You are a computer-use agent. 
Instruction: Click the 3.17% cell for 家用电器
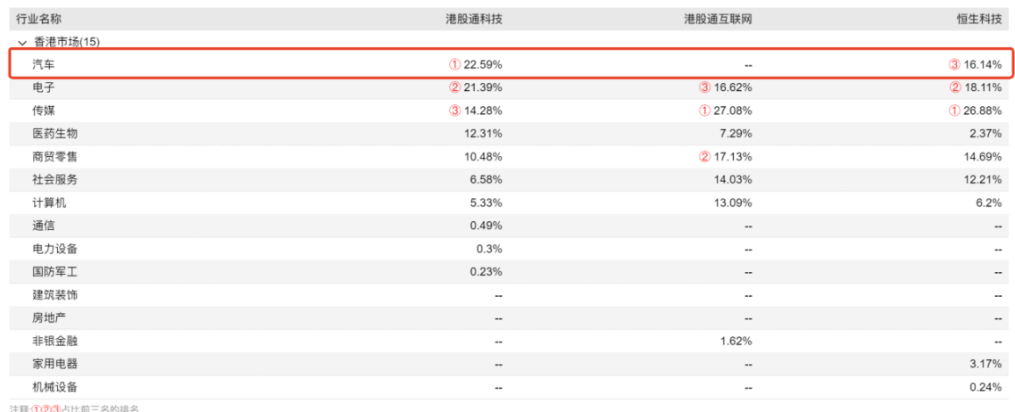(x=986, y=364)
